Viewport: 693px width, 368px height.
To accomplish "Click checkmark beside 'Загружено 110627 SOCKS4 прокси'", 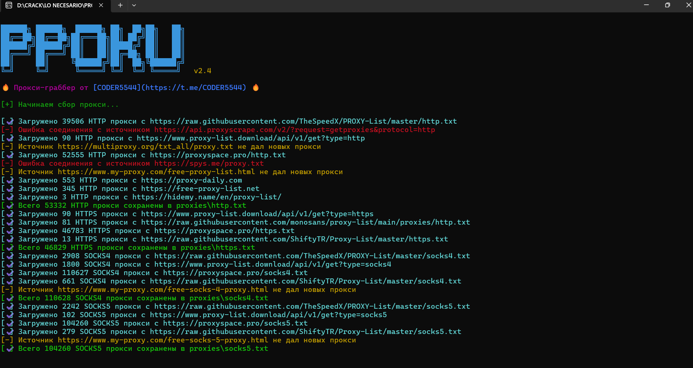I will 10,273.
